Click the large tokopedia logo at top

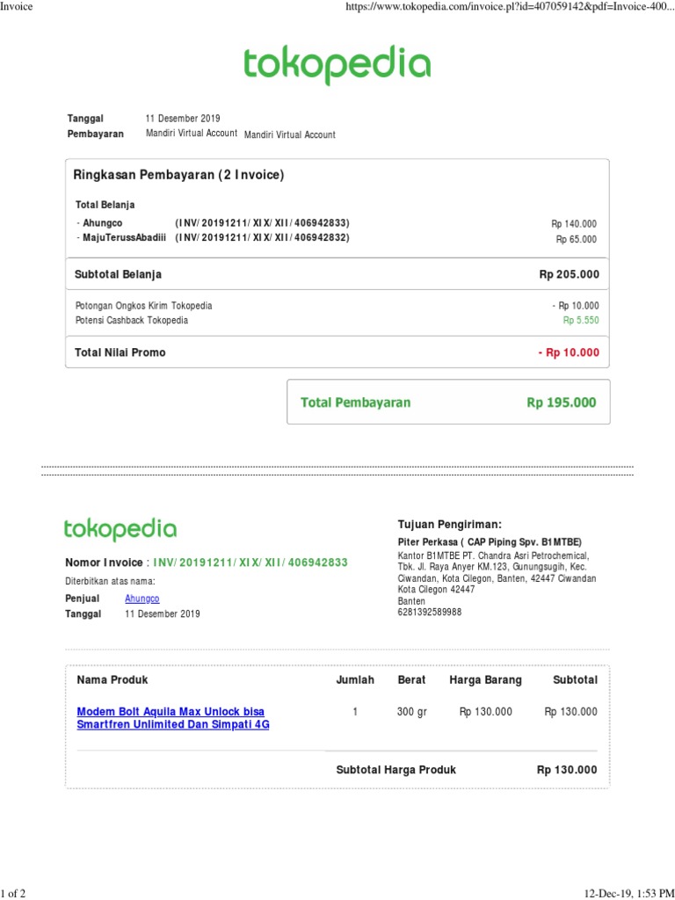coord(337,64)
